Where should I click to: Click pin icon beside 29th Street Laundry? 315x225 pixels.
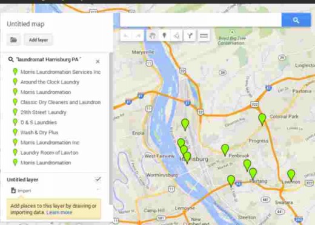pos(15,112)
